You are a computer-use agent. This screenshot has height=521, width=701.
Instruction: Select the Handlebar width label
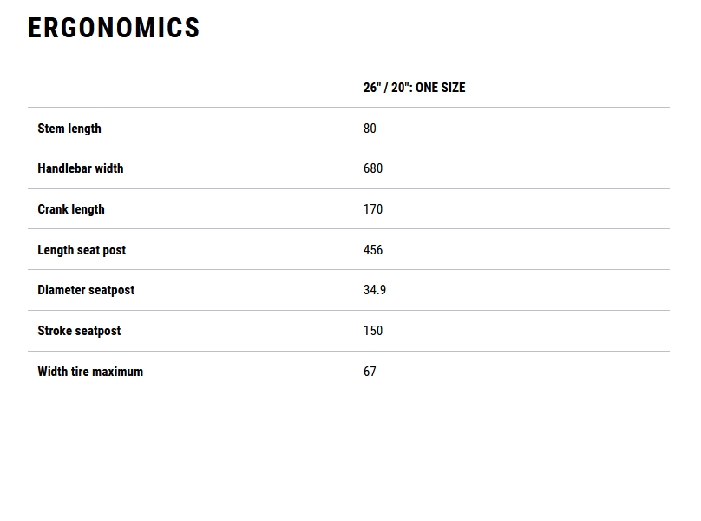click(80, 168)
